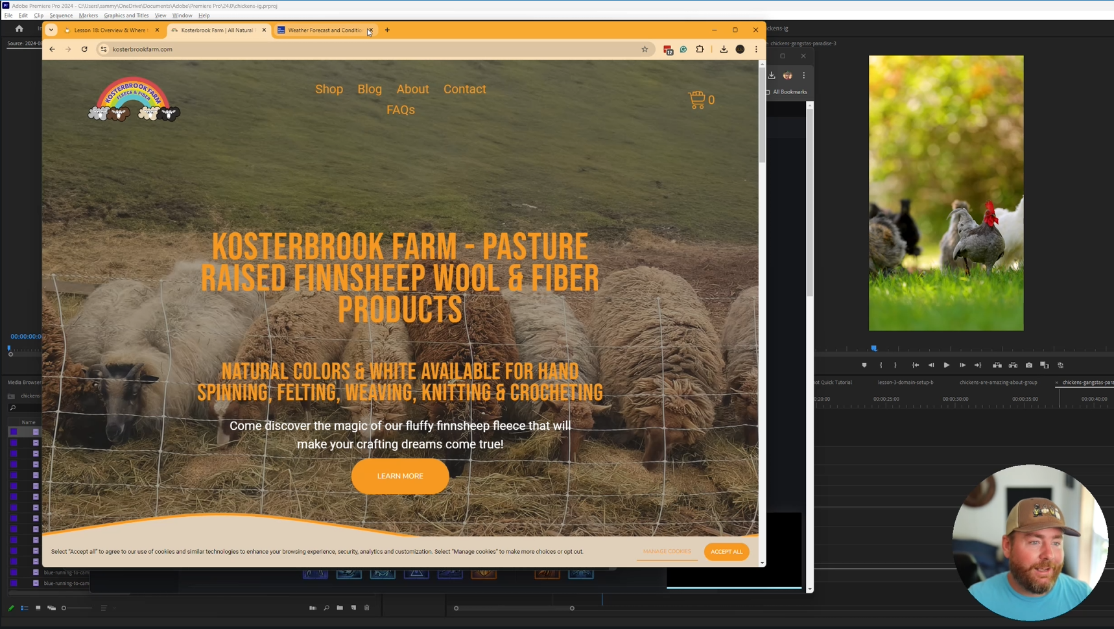This screenshot has height=629, width=1114.
Task: Open the Chrome three-dot menu
Action: click(756, 49)
